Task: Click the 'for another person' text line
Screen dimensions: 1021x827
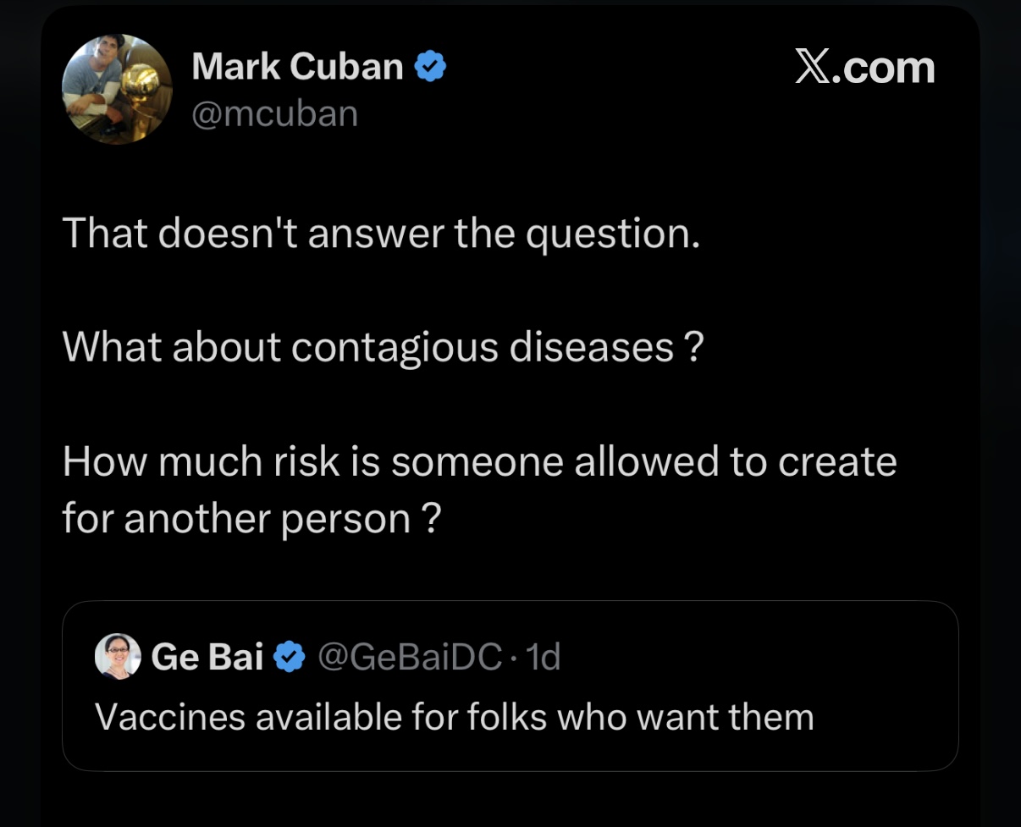Action: (x=237, y=517)
